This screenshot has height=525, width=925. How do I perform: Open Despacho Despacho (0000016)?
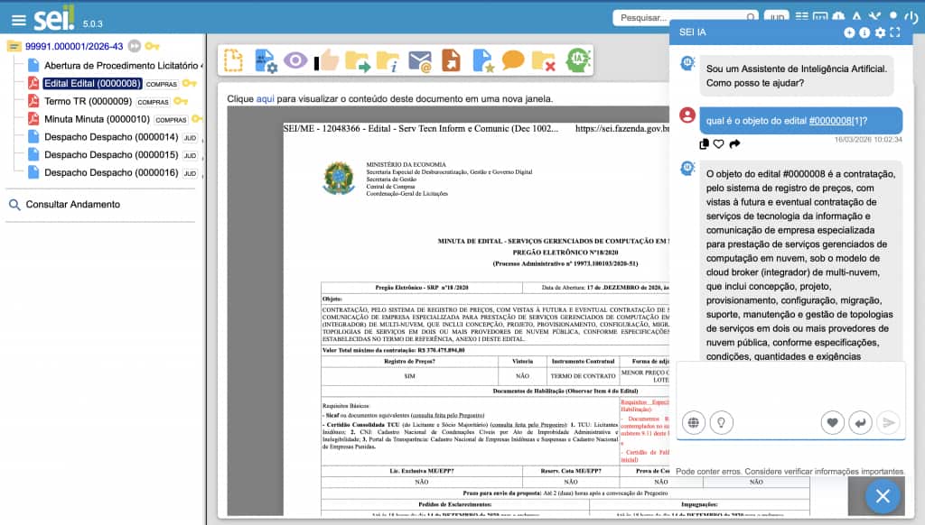click(111, 172)
